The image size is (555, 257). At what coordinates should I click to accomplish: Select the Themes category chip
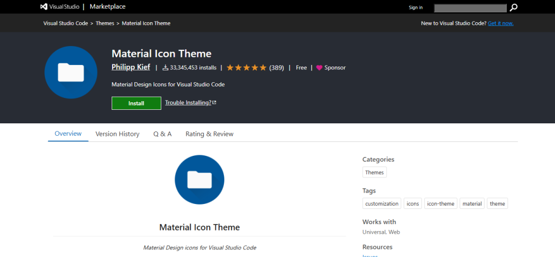coord(375,173)
